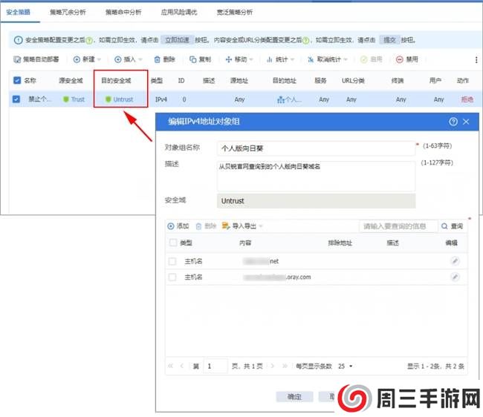Click the 对象组名称 input field
The image size is (483, 417).
(x=315, y=148)
